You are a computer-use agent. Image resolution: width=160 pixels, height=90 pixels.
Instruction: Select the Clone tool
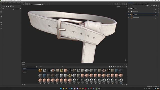click(1, 16)
